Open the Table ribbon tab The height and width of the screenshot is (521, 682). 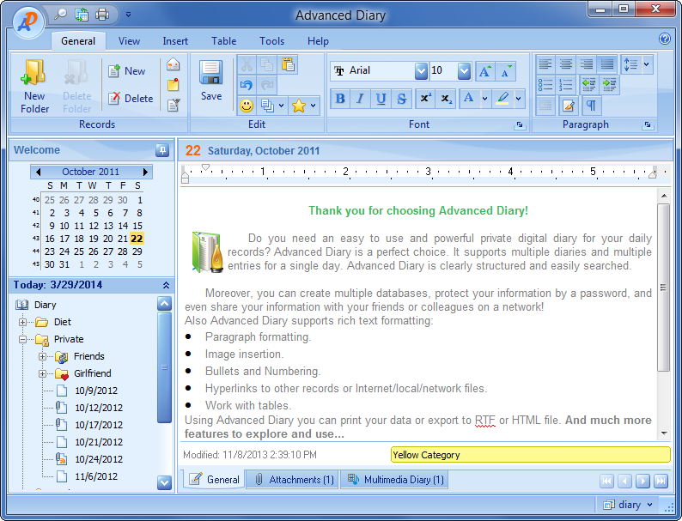224,41
